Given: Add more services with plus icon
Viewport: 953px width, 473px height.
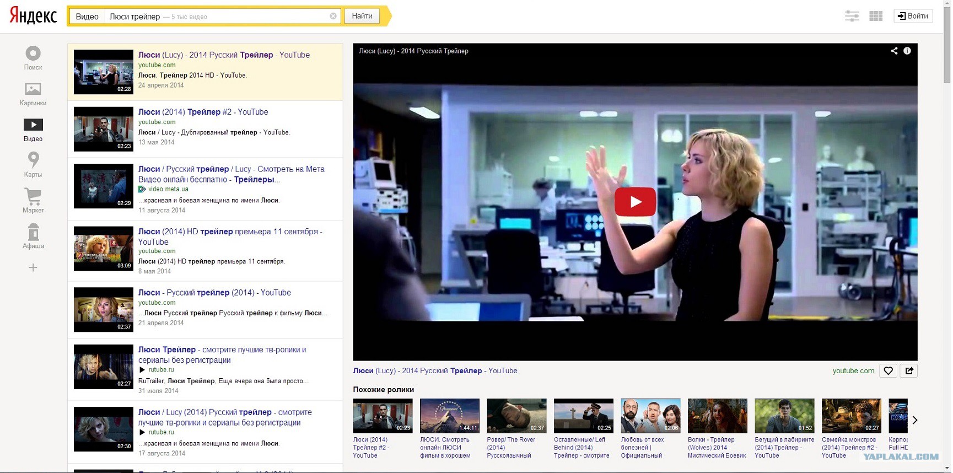Looking at the screenshot, I should [x=33, y=267].
